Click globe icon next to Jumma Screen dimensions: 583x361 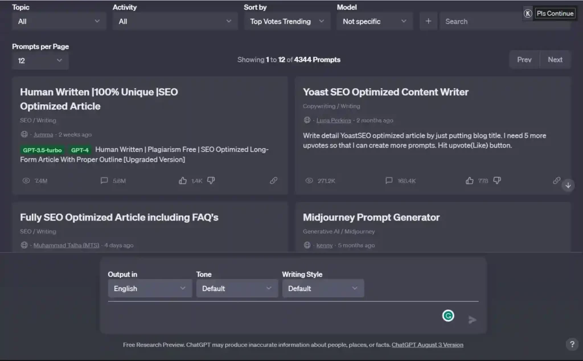(x=24, y=134)
